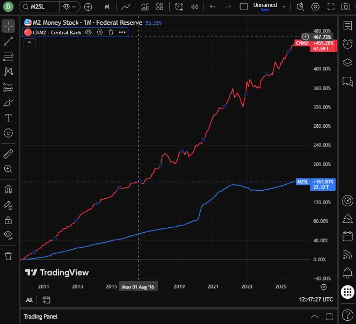356x324 pixels.
Task: Open the Pine mountain icon panel
Action: 347,219
